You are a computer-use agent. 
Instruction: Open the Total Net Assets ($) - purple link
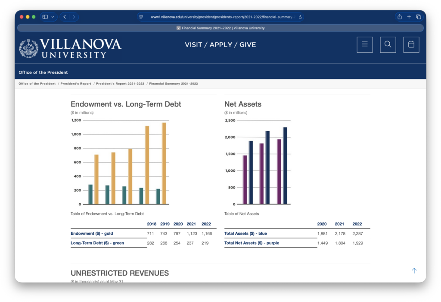pyautogui.click(x=252, y=243)
